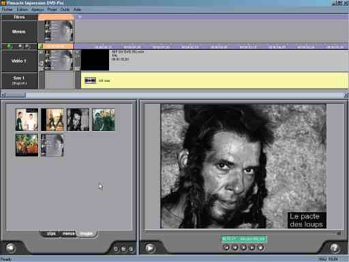
Task: Click the preview position slider below image
Action: click(x=241, y=233)
